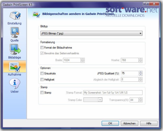
Task: Click the Transparency percentage field
Action: pos(134,100)
